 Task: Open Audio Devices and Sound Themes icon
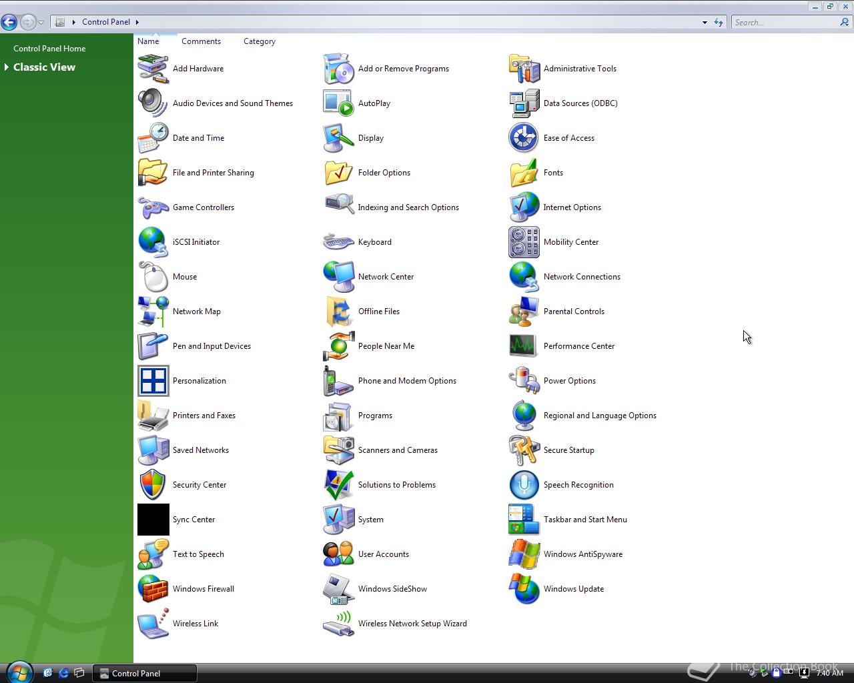coord(153,103)
